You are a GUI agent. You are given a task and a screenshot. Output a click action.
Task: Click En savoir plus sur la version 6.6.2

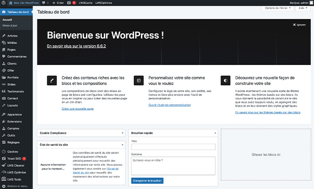(x=76, y=46)
